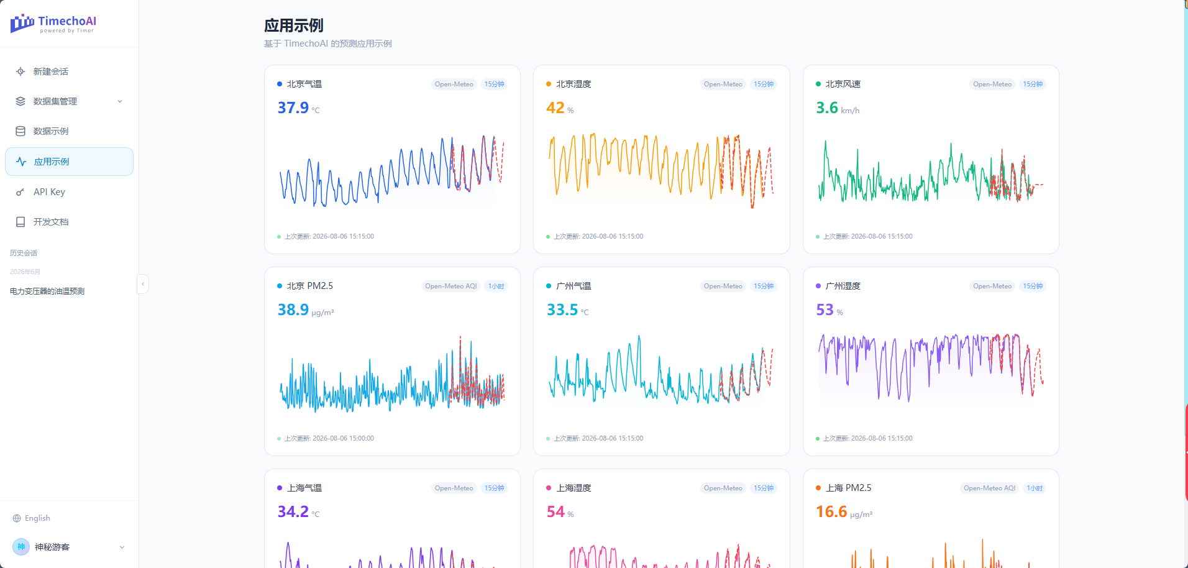
Task: Open history chat 电力变压器的油温预测
Action: coord(47,291)
